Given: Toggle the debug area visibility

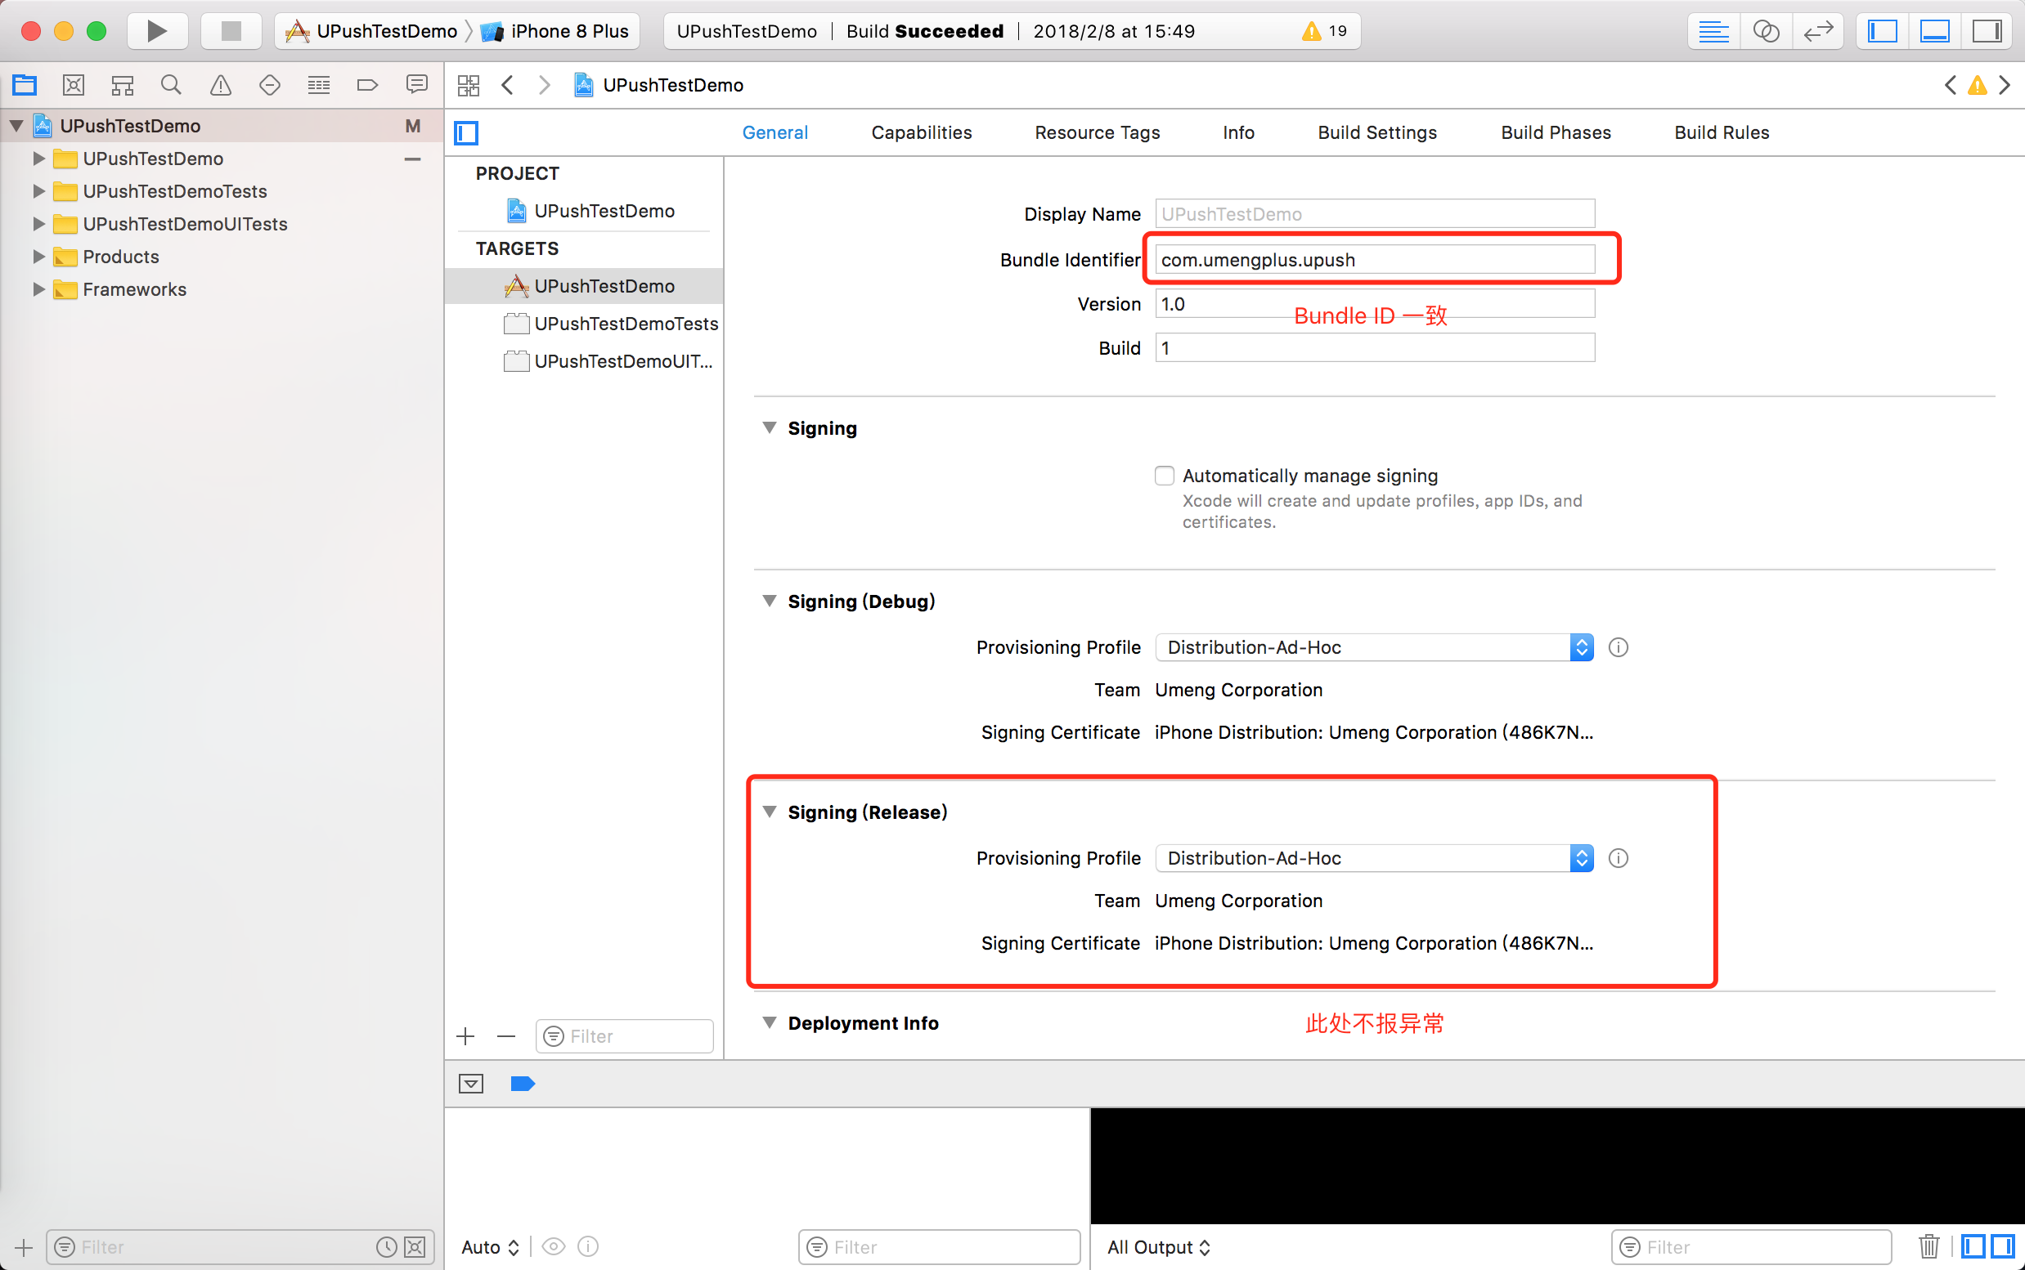Looking at the screenshot, I should click(1934, 31).
